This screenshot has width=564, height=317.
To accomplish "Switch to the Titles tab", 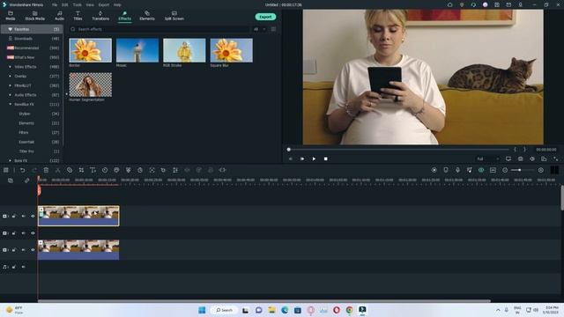I will pos(78,16).
